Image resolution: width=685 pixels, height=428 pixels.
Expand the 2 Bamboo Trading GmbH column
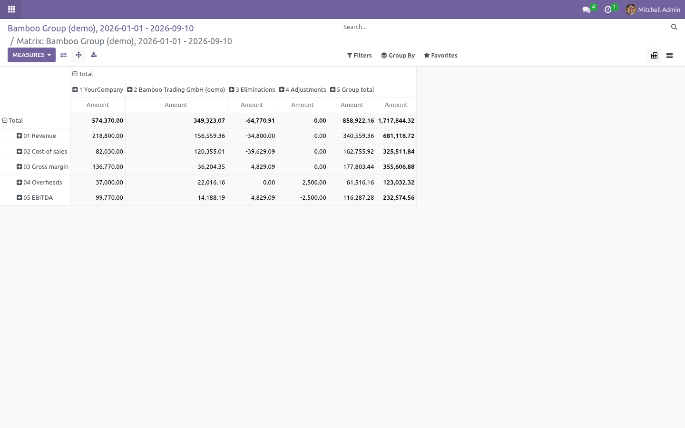coord(176,89)
